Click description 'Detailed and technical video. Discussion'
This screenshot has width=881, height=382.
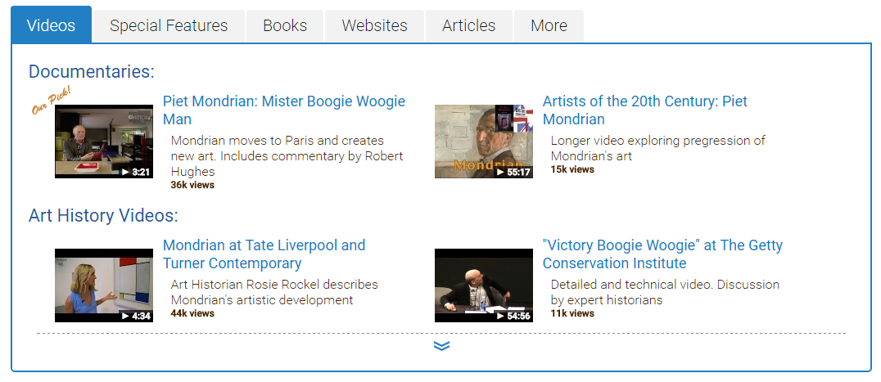665,285
